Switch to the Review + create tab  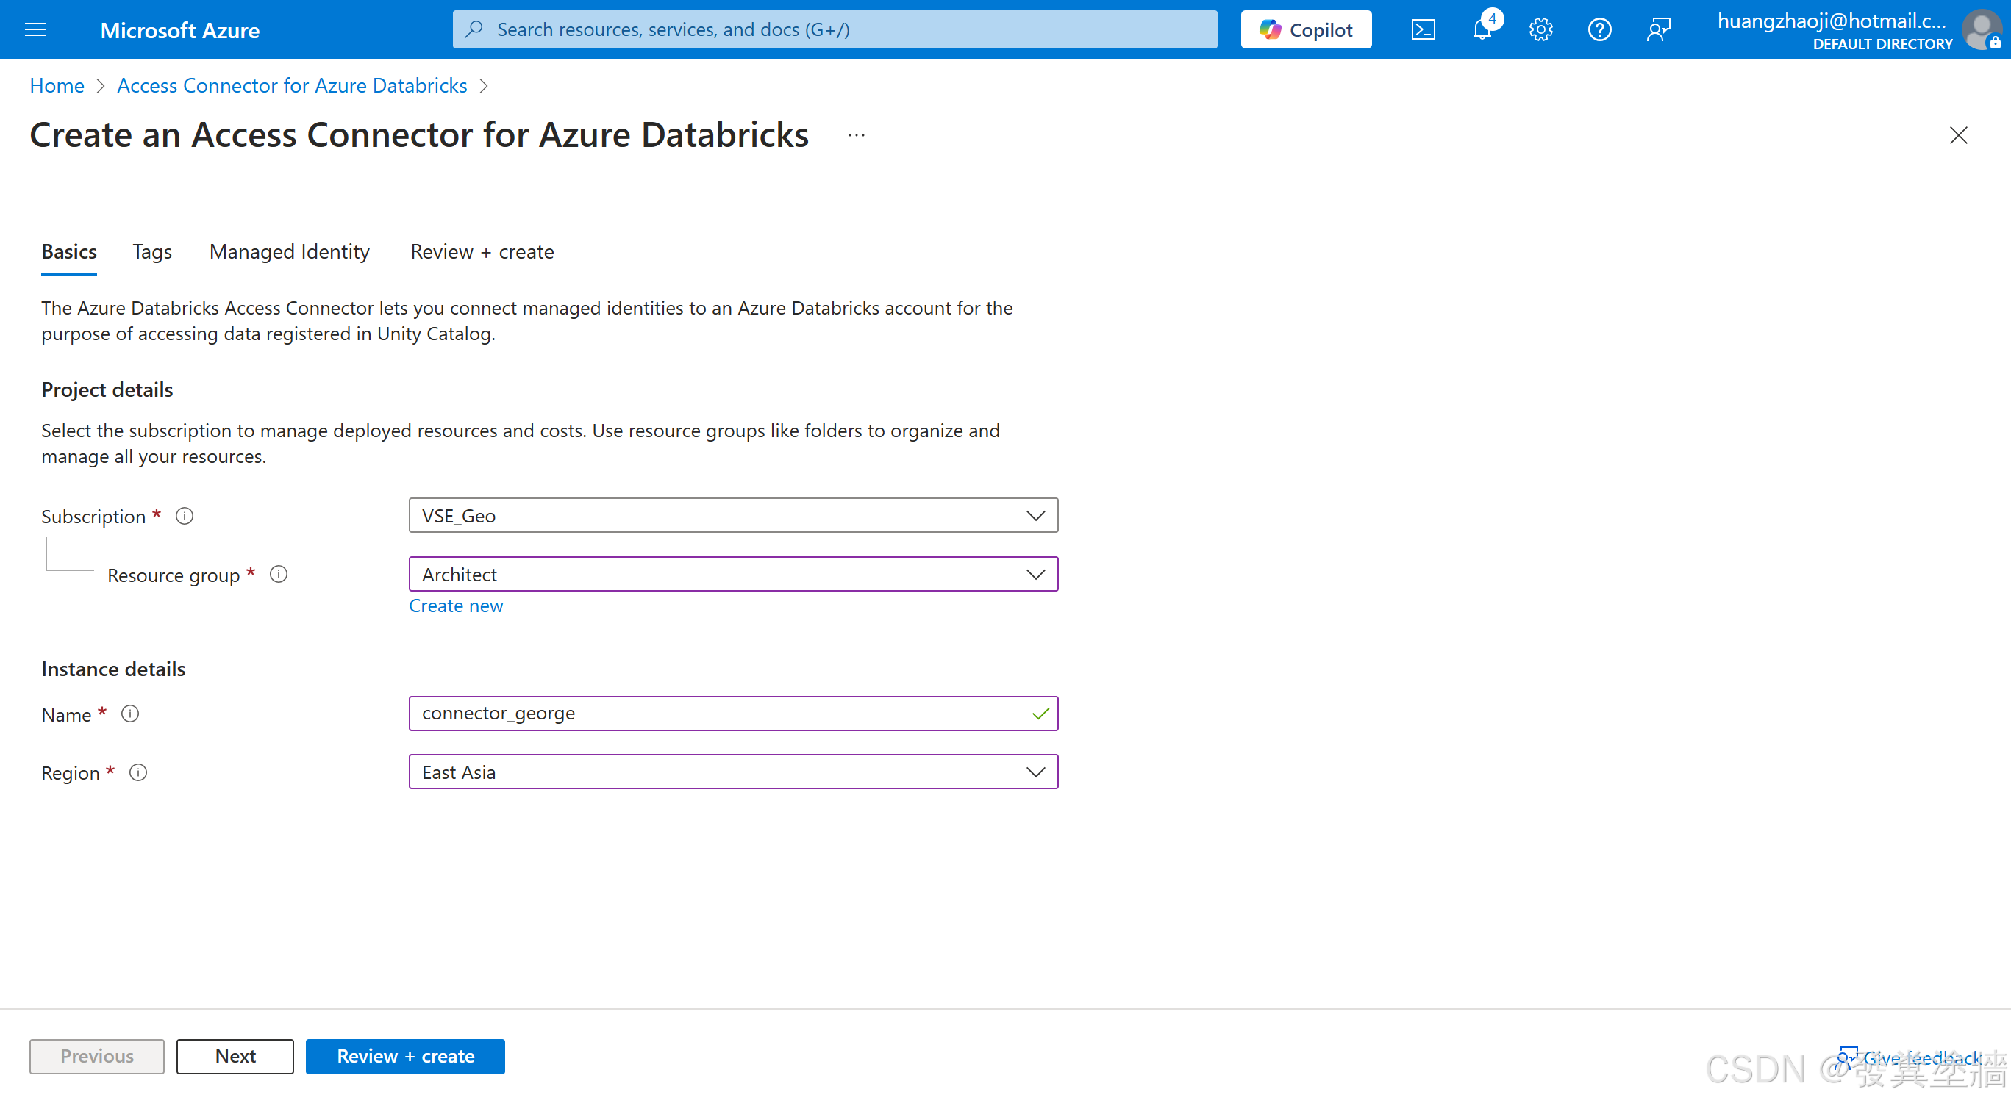tap(482, 252)
